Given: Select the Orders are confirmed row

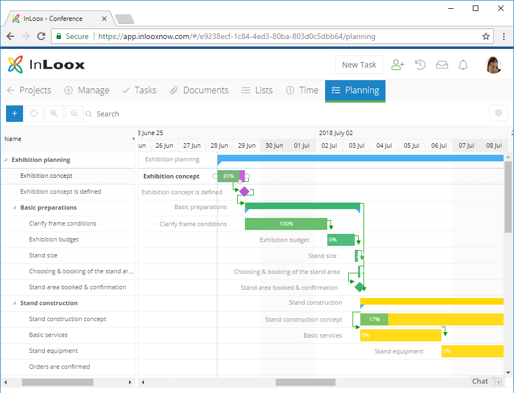Looking at the screenshot, I should 68,367.
